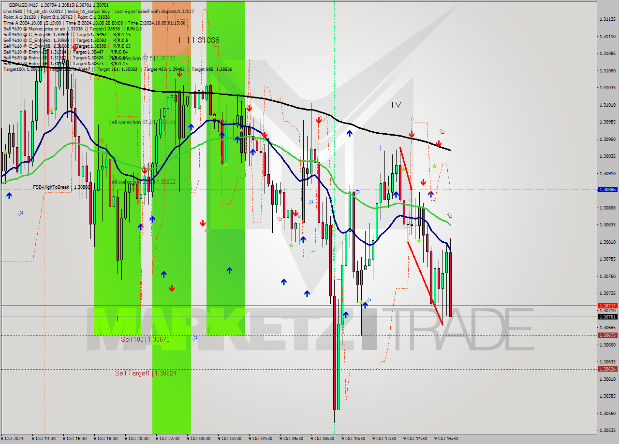This screenshot has height=444, width=619.
Task: Click the 1.31085 price axis label
Action: click(x=607, y=54)
